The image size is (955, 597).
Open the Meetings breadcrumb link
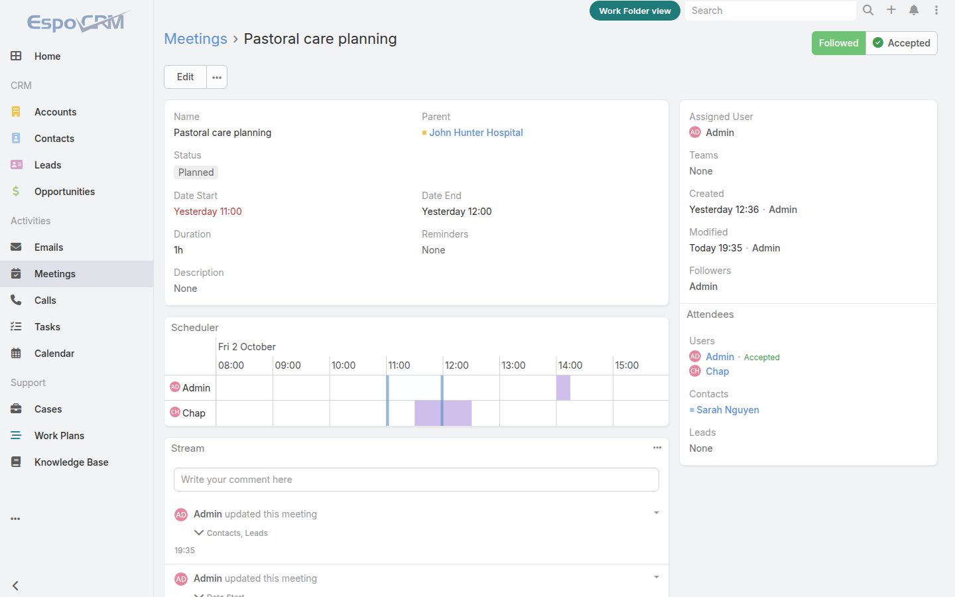click(196, 38)
